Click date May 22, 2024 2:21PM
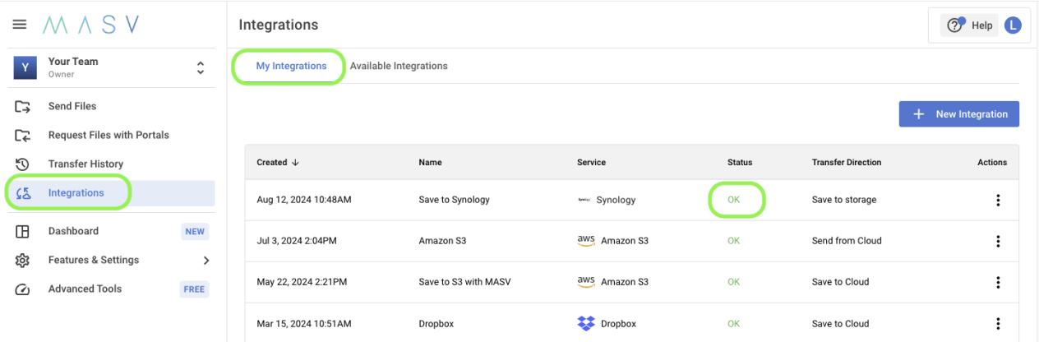Image resolution: width=1039 pixels, height=342 pixels. [x=302, y=282]
